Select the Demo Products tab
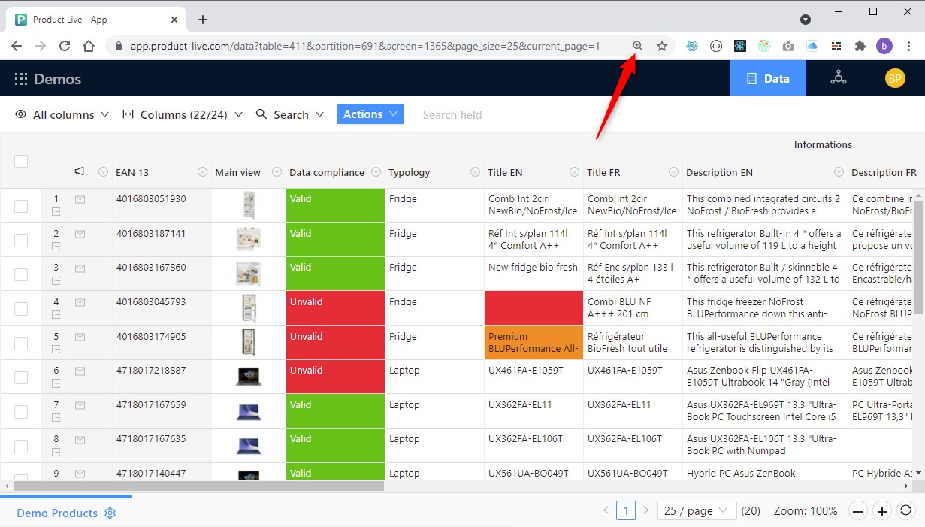Image resolution: width=925 pixels, height=527 pixels. click(57, 513)
